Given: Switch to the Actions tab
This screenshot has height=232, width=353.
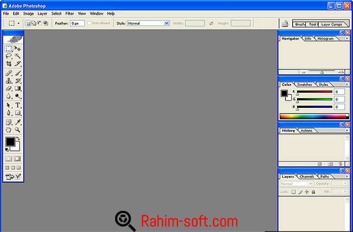Looking at the screenshot, I should pyautogui.click(x=306, y=131).
